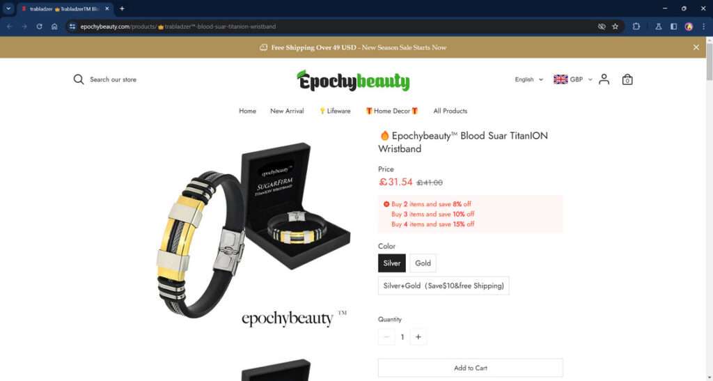Open the browser extensions puzzle icon
Screen dimensions: 713x381
636,26
